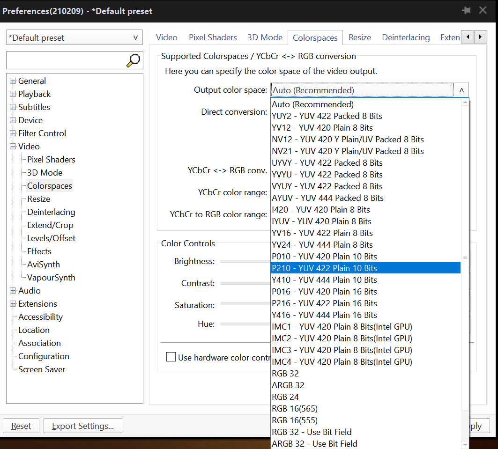Expand the Audio tree node
The width and height of the screenshot is (498, 449).
13,291
